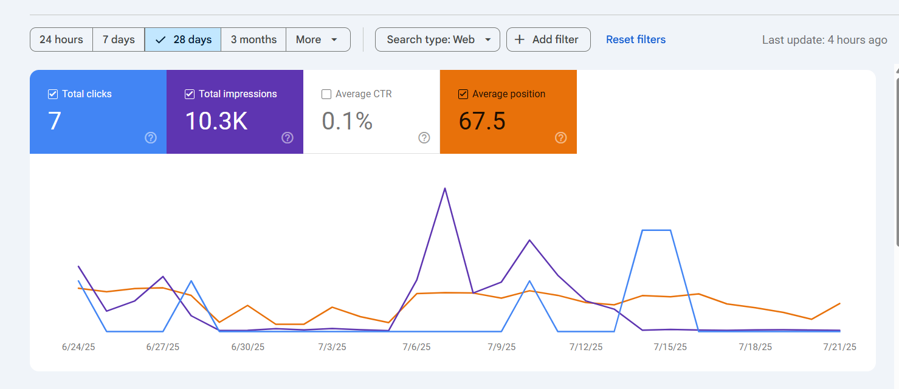Open help icon on Average position card
Image resolution: width=899 pixels, height=389 pixels.
[561, 138]
